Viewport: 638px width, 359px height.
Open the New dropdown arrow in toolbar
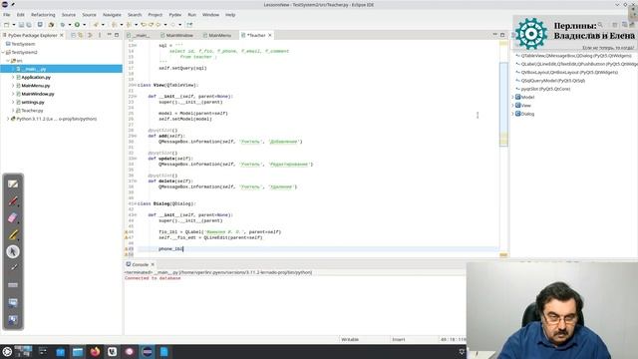coord(13,25)
